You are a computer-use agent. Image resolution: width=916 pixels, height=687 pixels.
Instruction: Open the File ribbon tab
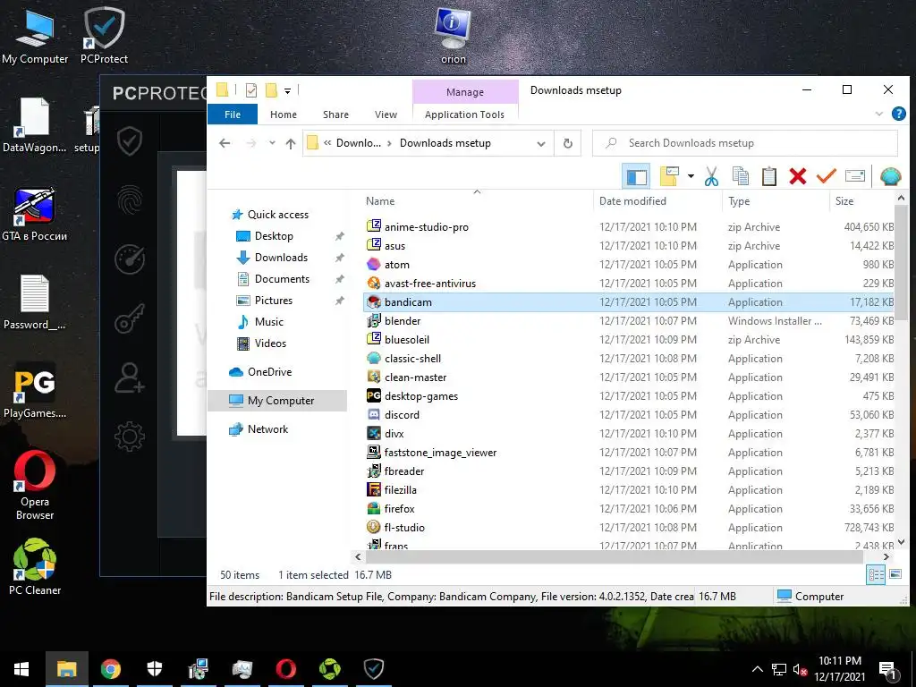point(233,114)
